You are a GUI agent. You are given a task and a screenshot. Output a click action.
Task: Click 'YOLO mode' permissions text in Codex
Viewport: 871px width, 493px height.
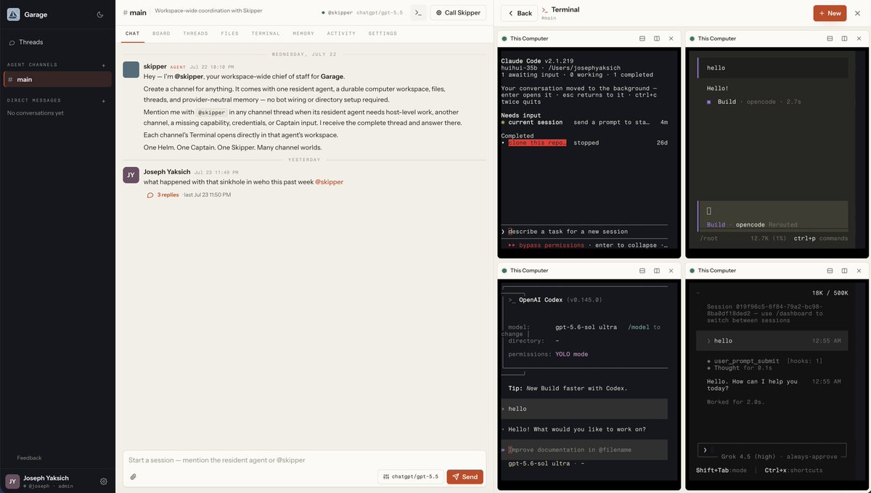572,354
